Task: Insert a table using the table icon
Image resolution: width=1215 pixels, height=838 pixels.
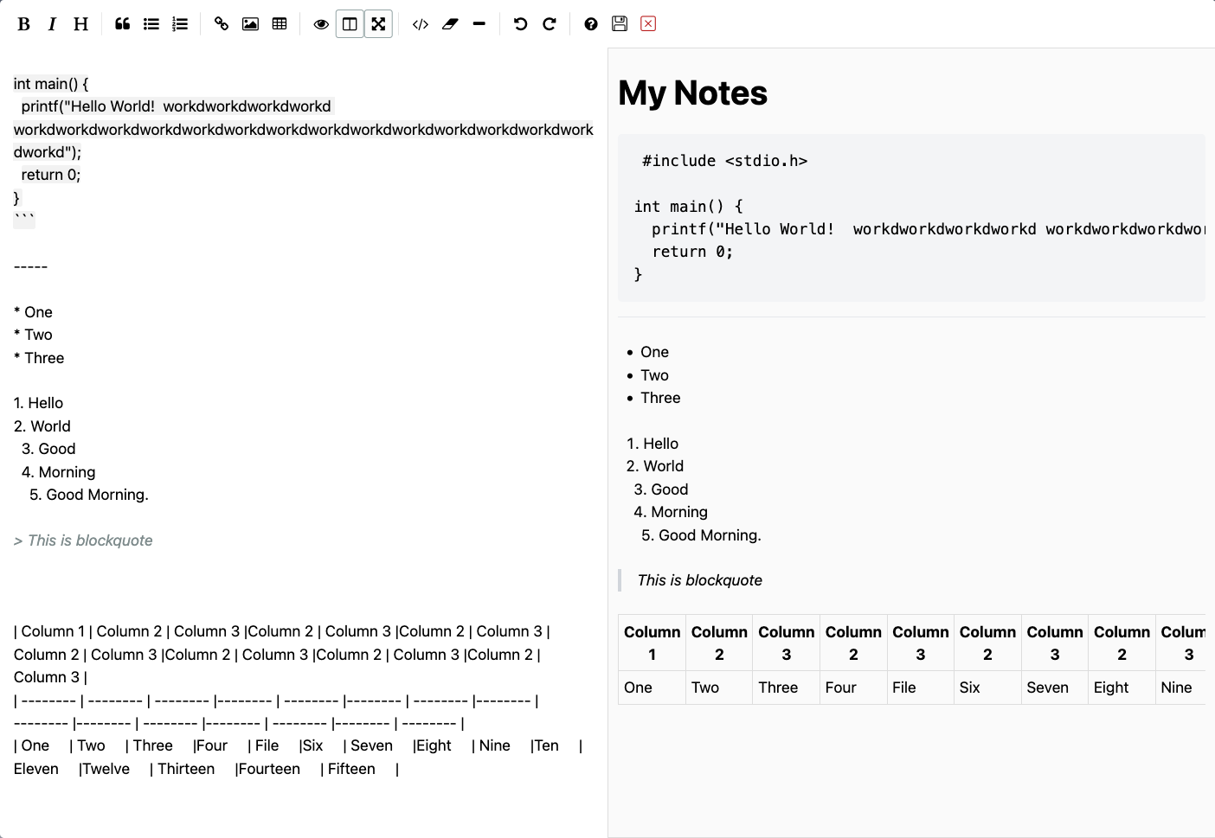Action: 280,24
